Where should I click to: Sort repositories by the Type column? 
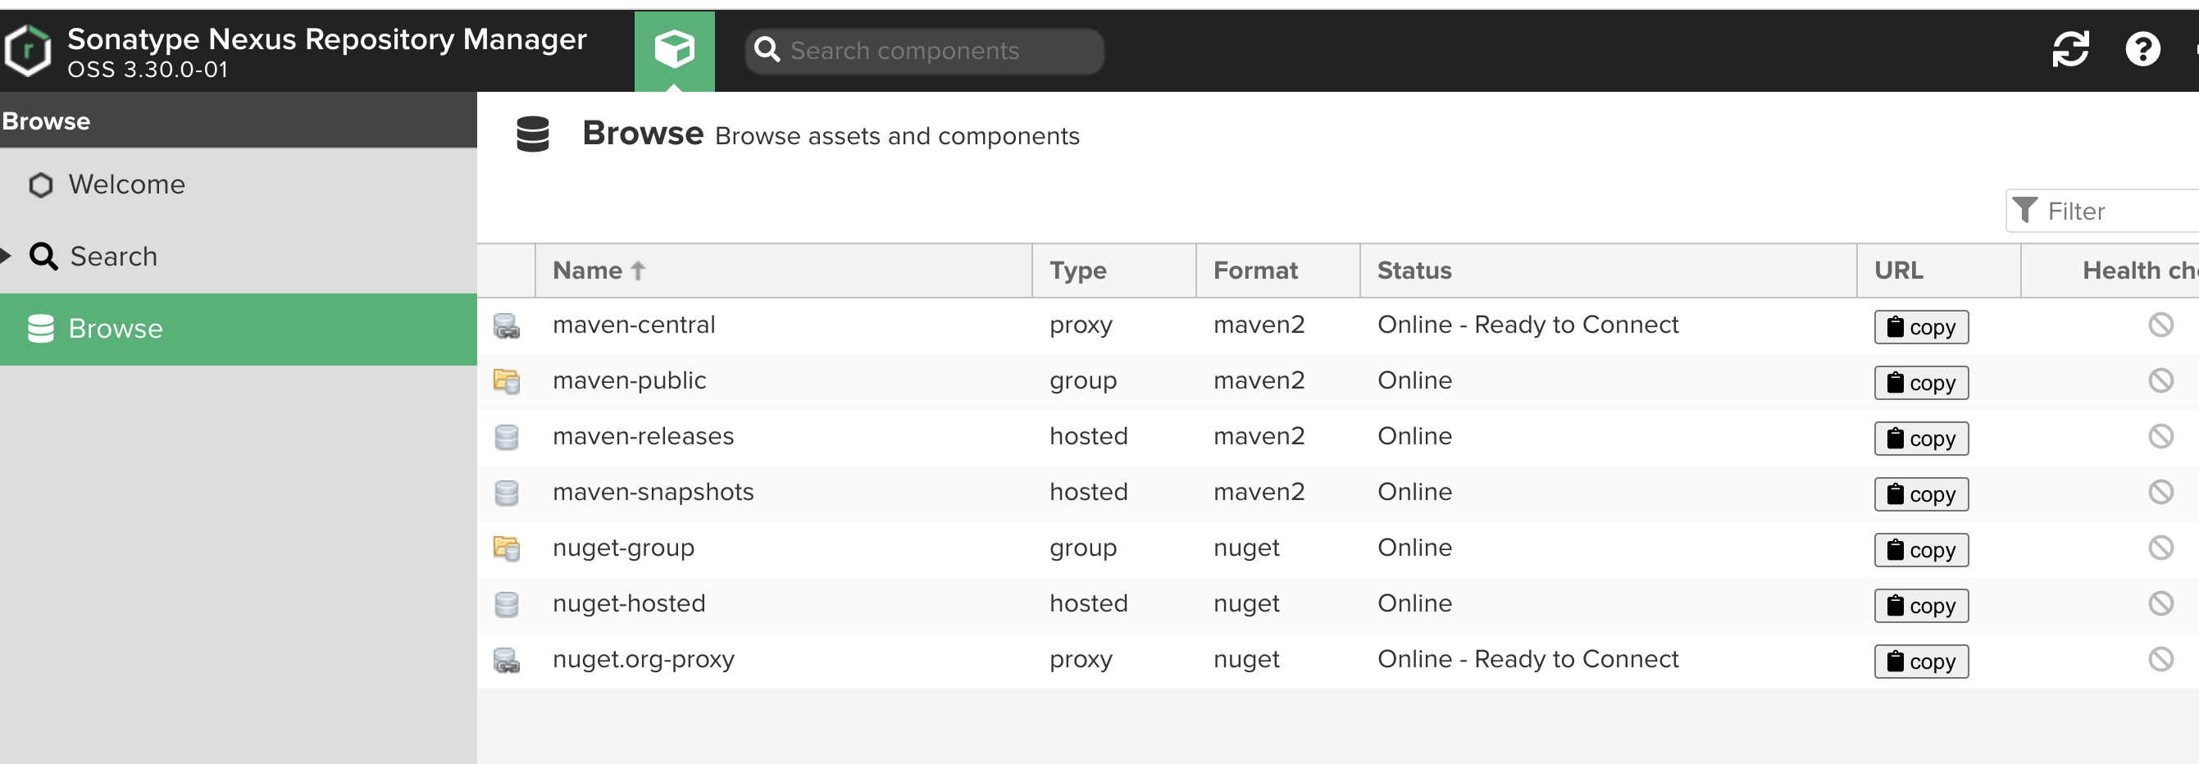pos(1114,271)
